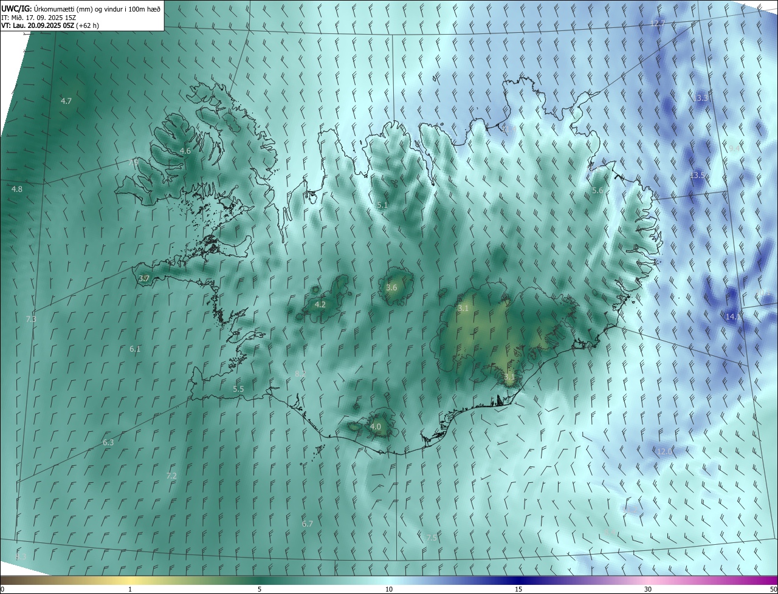Click the 13.5 map value

(697, 175)
